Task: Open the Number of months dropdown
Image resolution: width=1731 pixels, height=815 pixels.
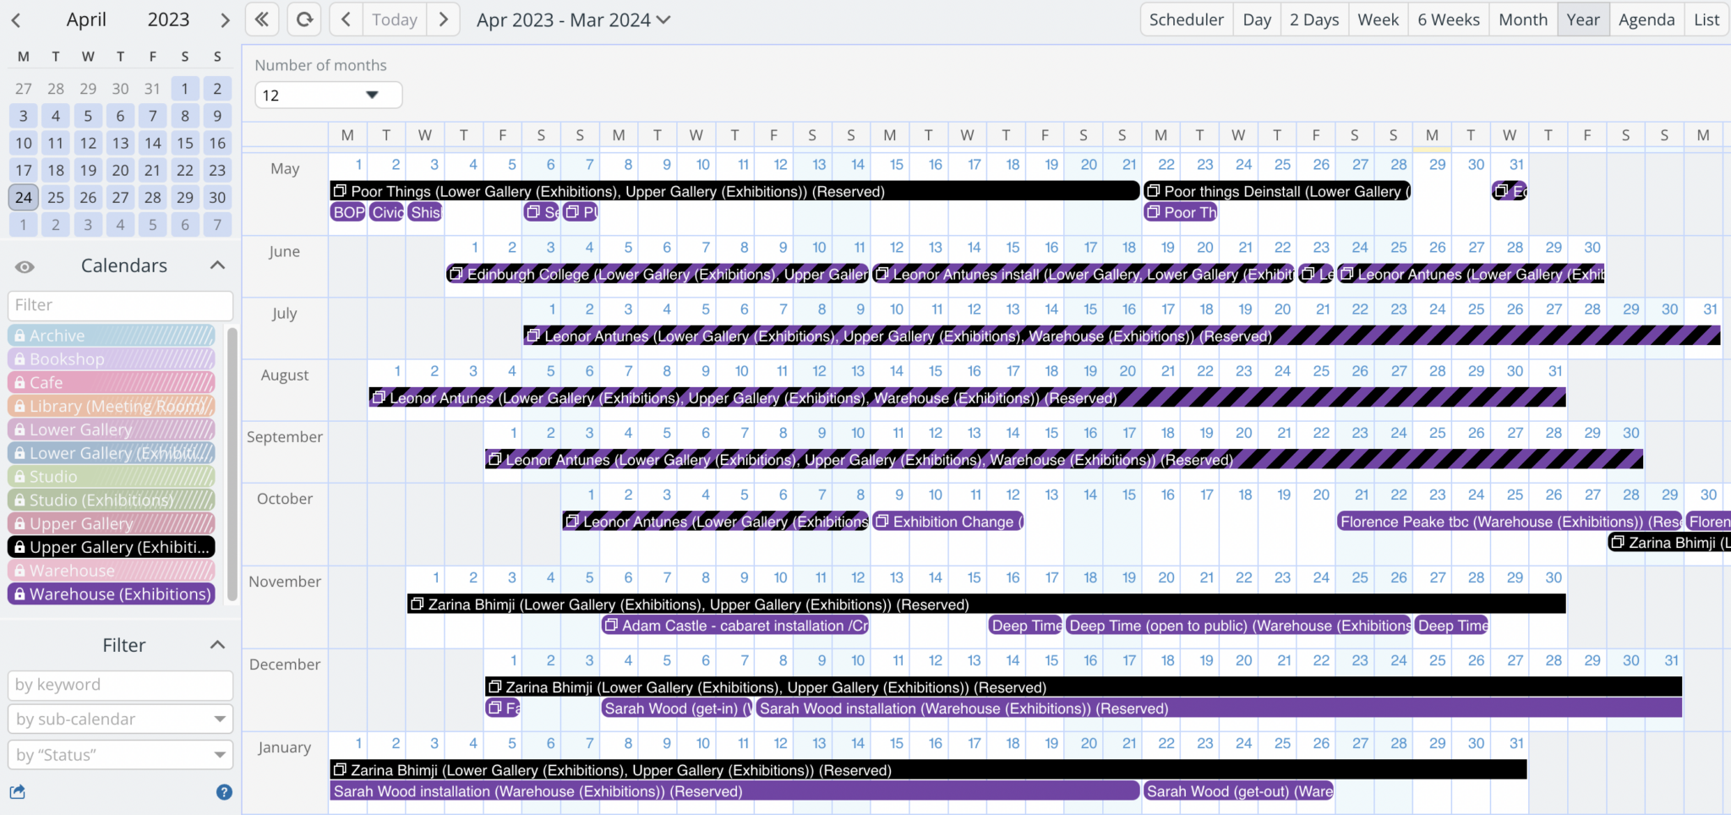Action: (328, 95)
